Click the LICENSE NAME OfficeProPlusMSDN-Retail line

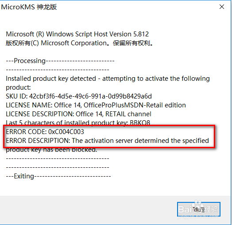pos(96,105)
